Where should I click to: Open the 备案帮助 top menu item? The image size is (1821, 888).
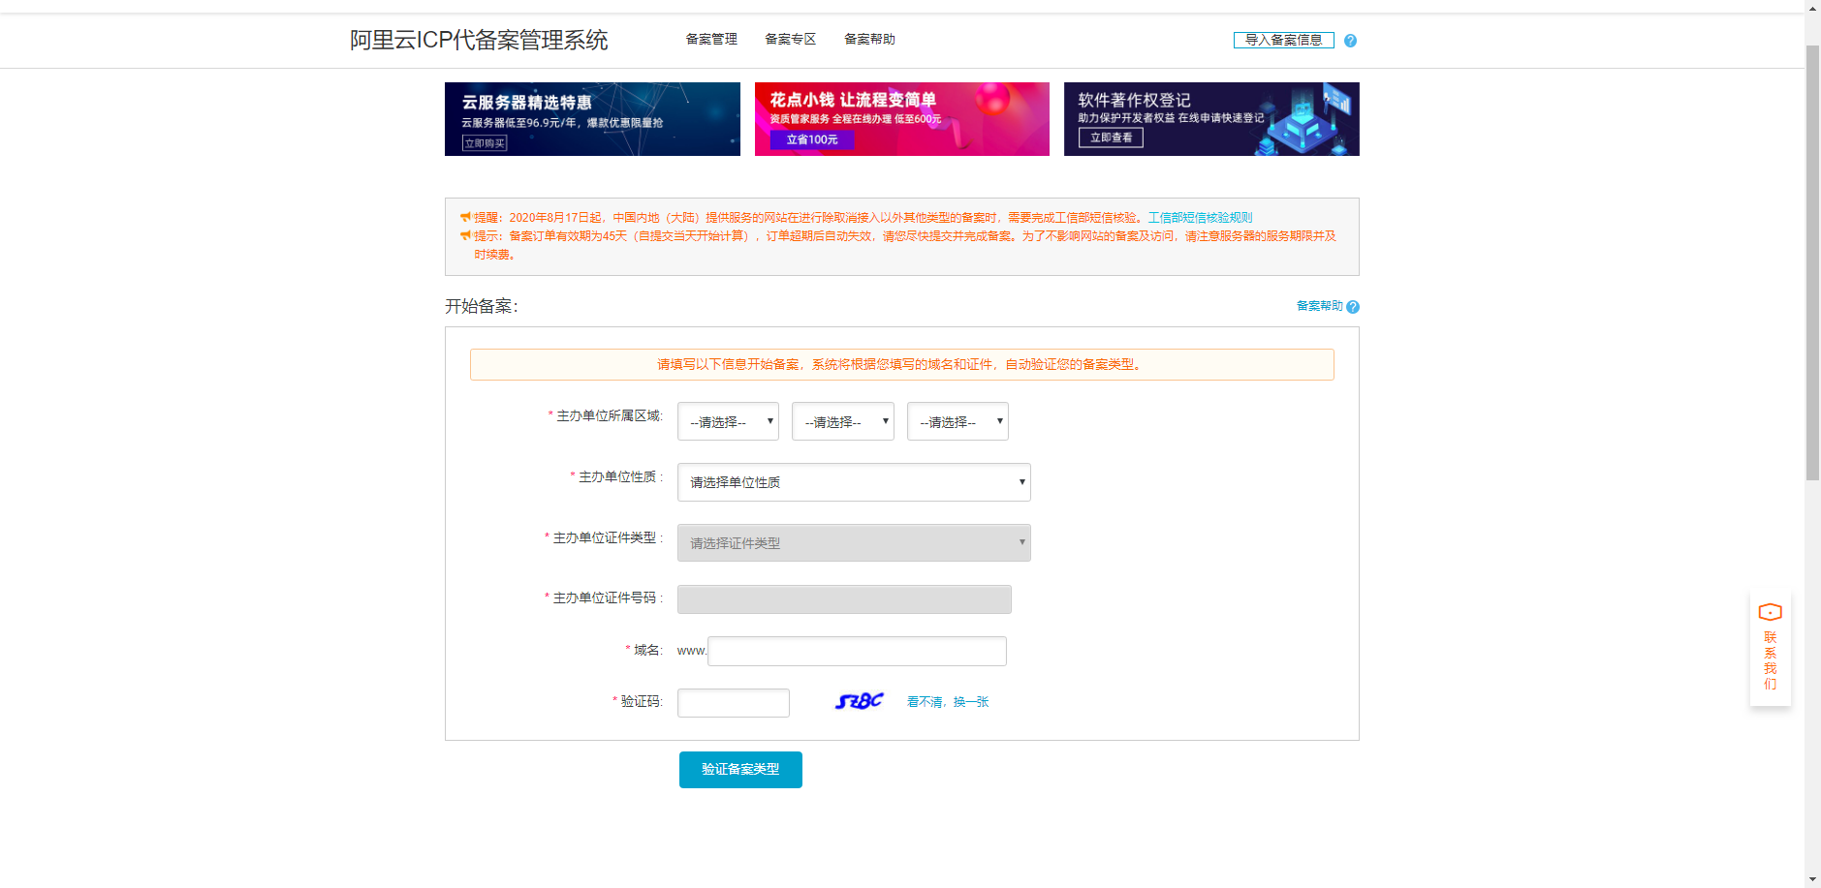tap(869, 39)
